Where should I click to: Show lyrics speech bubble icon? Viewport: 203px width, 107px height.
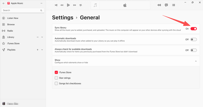tap(166, 5)
